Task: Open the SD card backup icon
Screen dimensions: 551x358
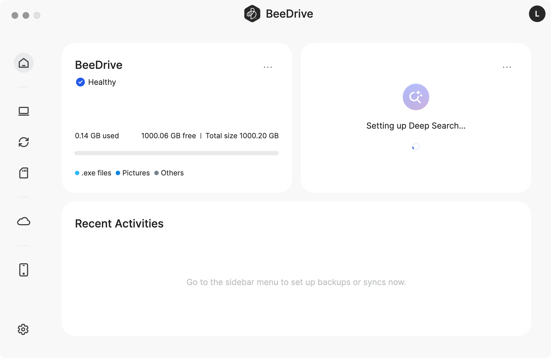Action: (24, 173)
